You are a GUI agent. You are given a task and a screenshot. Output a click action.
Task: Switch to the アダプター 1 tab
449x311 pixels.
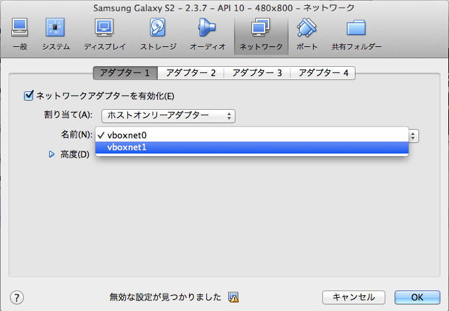[x=125, y=73]
